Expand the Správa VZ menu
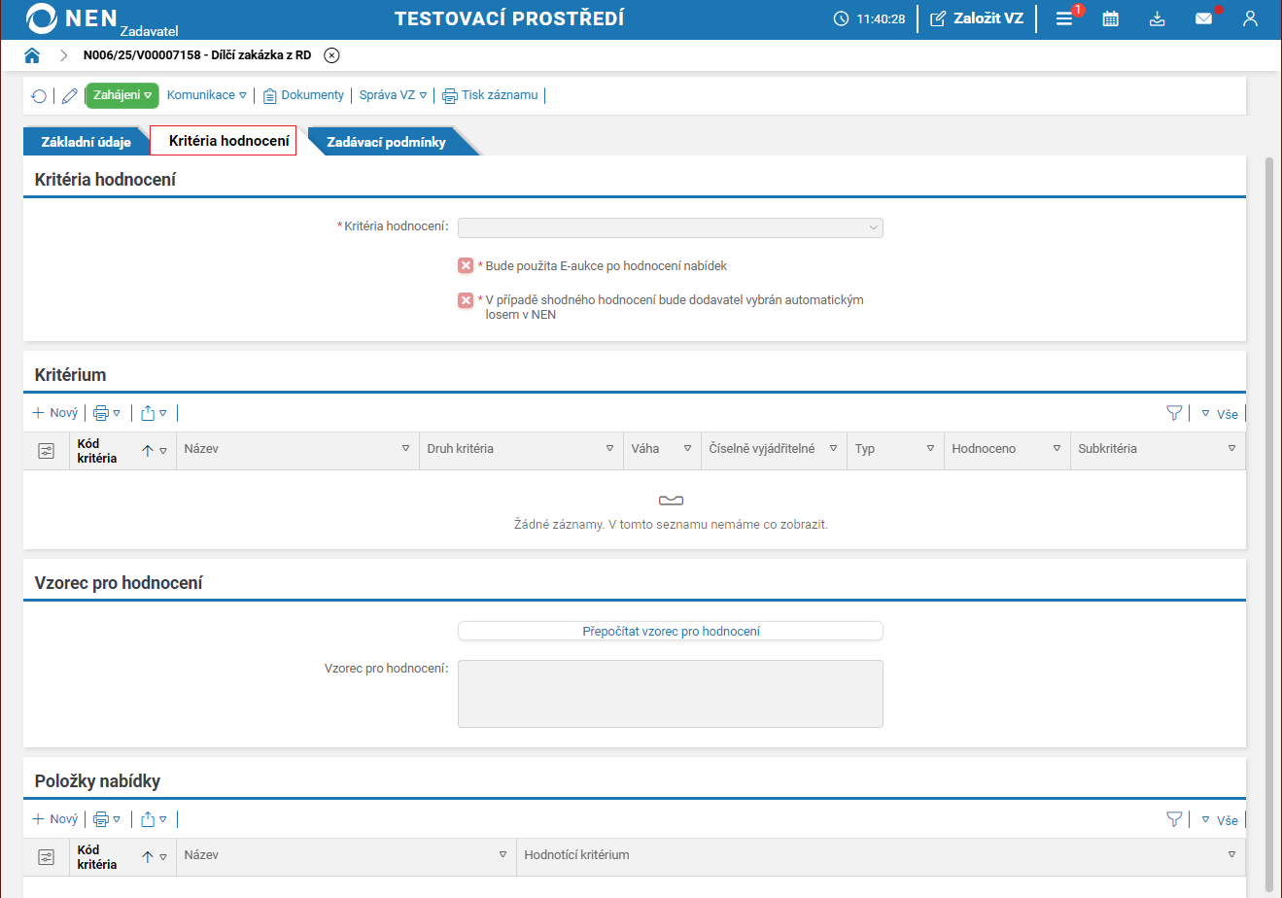Viewport: 1282px width, 898px height. tap(394, 95)
